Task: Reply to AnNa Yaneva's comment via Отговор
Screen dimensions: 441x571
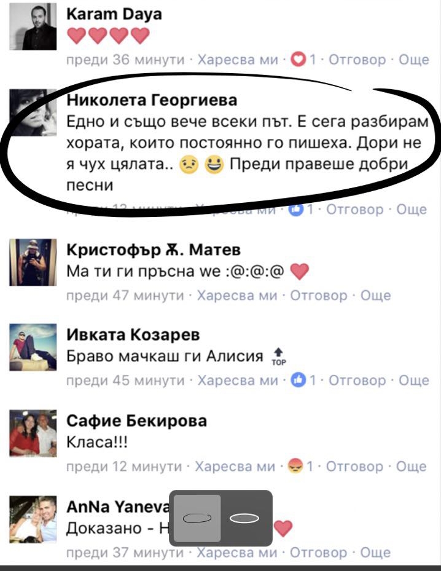Action: tap(318, 553)
